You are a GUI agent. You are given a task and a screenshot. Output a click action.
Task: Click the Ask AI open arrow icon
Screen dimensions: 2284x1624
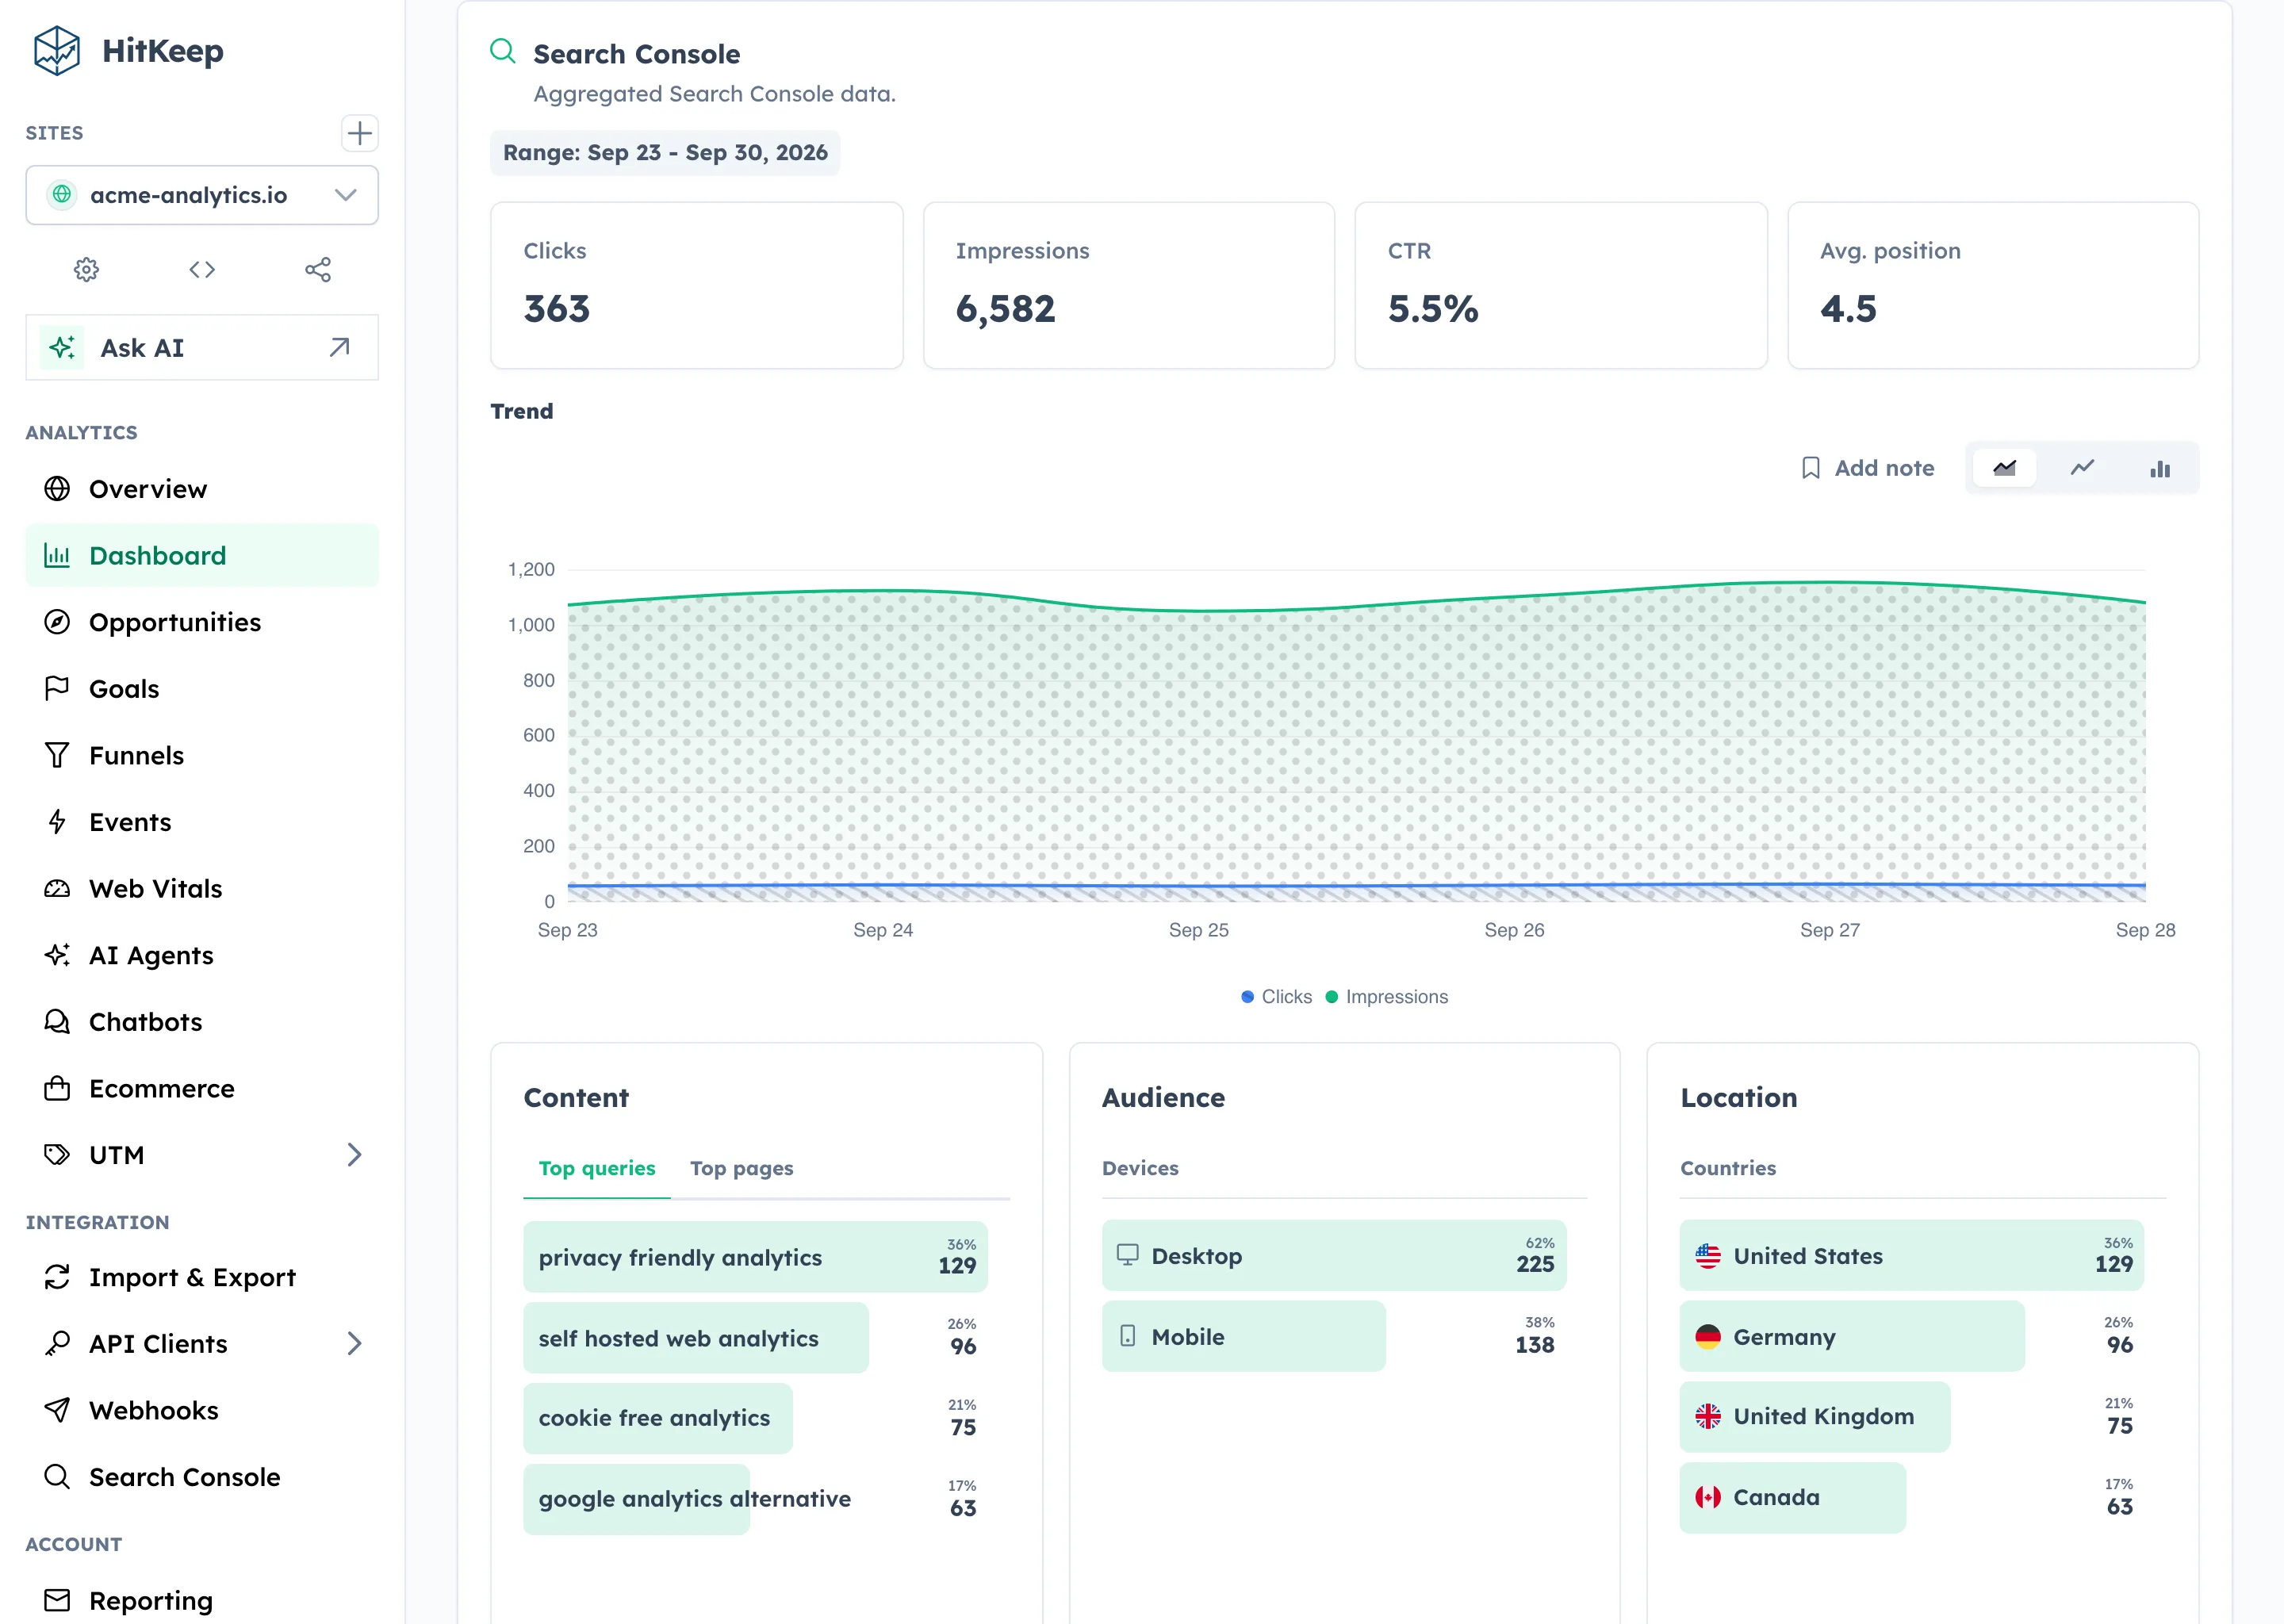(x=340, y=347)
